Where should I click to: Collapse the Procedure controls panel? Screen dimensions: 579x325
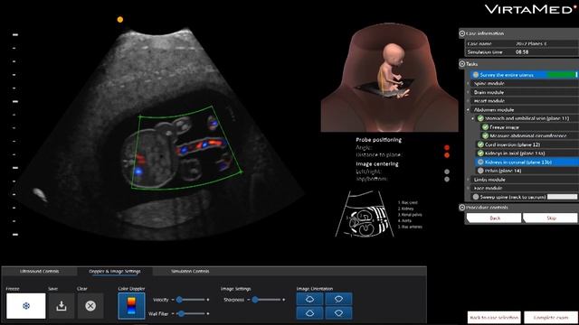pos(462,208)
